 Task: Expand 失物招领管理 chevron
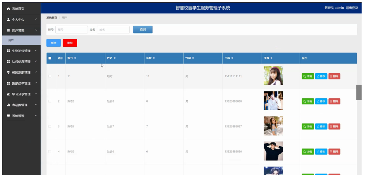tap(36, 50)
